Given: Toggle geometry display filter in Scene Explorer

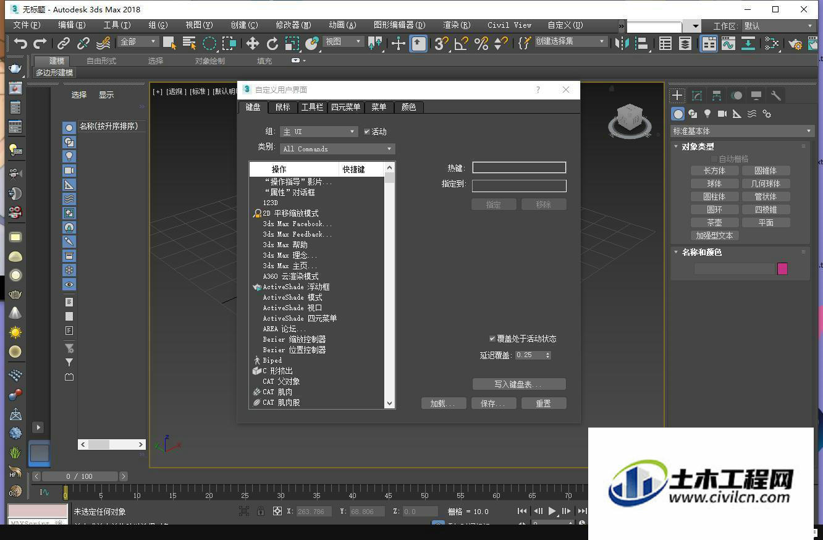Looking at the screenshot, I should click(69, 127).
